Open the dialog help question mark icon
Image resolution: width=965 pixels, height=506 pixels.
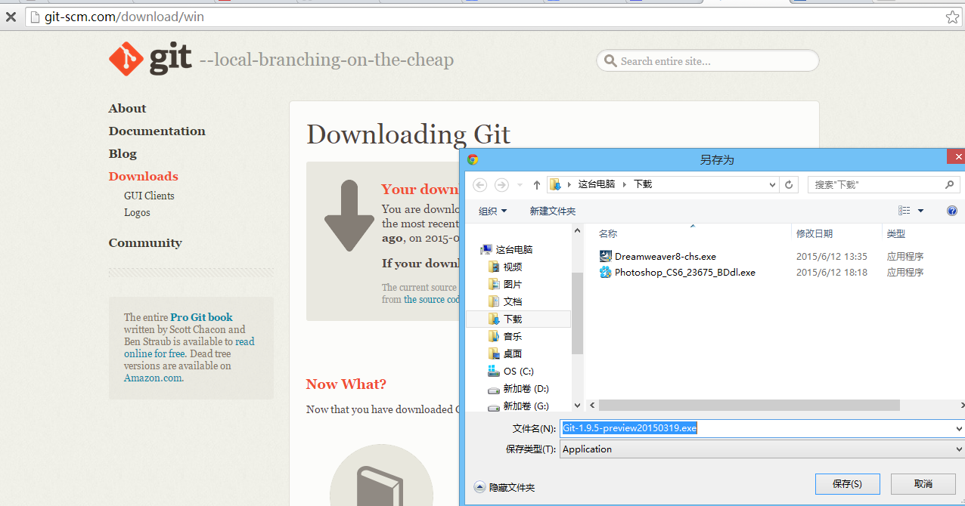point(952,211)
